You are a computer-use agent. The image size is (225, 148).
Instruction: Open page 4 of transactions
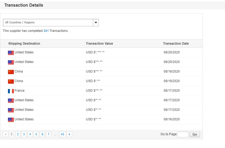point(30,134)
